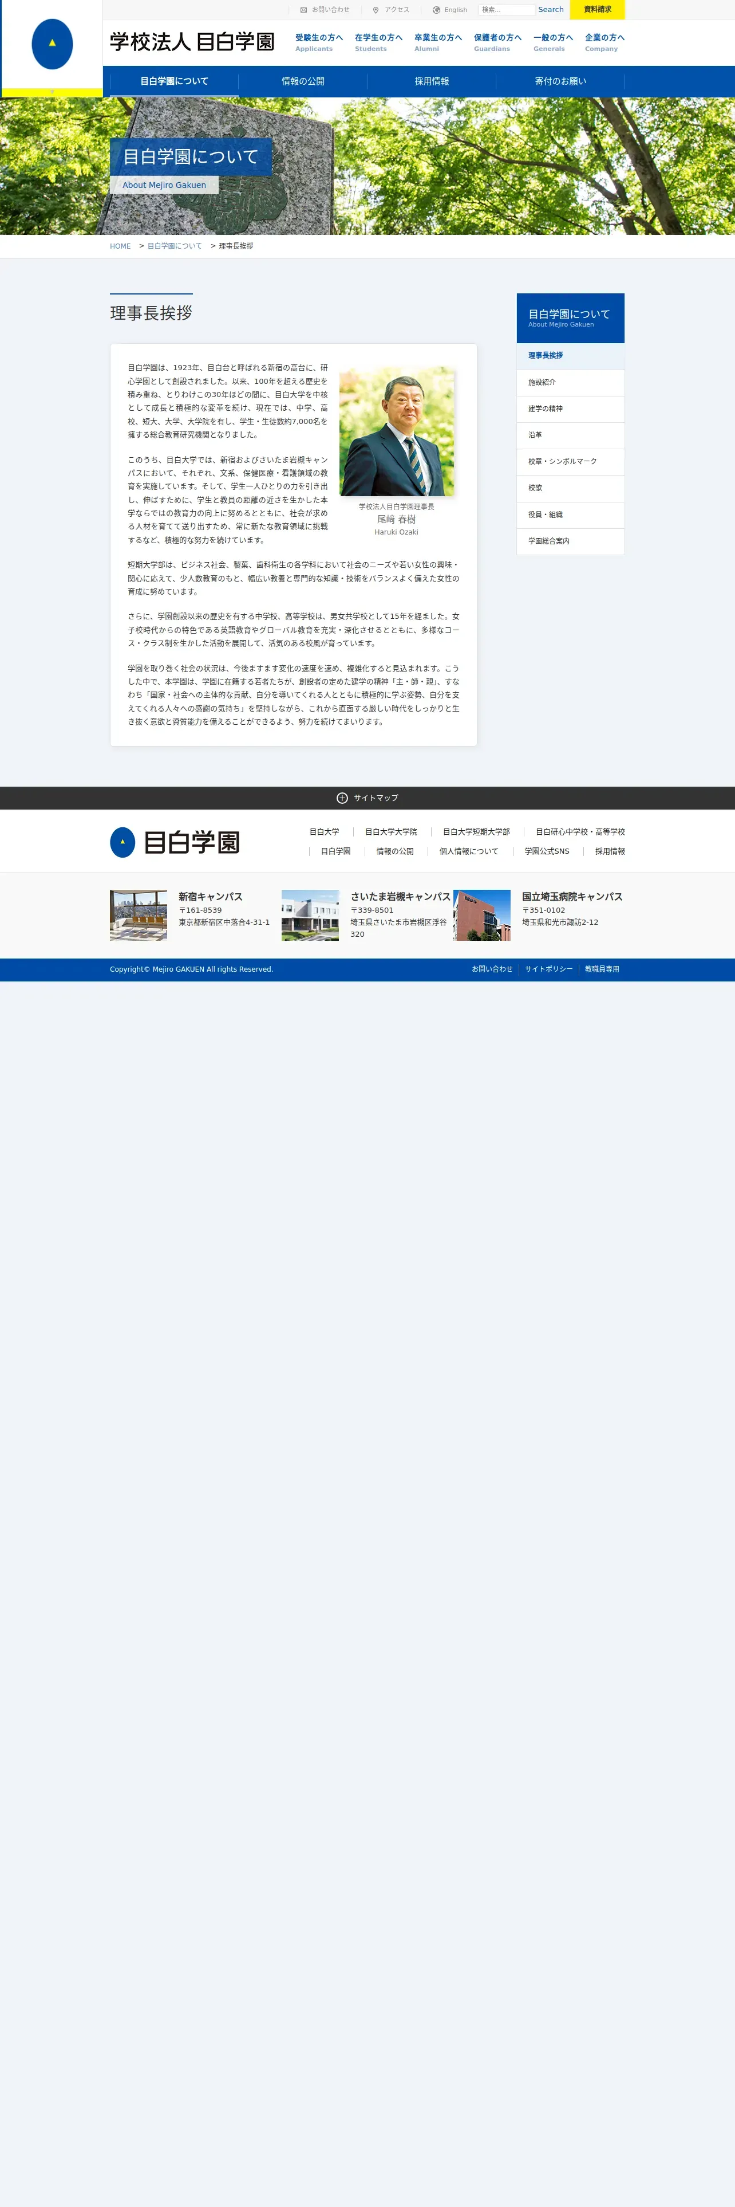Switch the site language to English
The image size is (735, 2207).
coord(456,10)
